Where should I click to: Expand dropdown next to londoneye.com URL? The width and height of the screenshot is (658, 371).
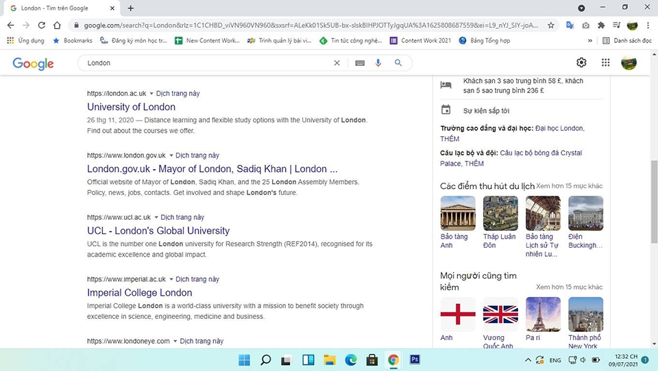(x=175, y=342)
